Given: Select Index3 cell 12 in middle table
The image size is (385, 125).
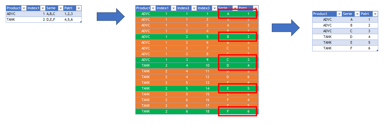Looking at the screenshot, I should [207, 77].
